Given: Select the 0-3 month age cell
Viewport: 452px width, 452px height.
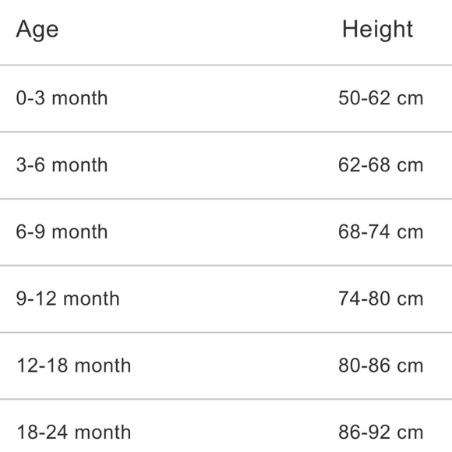Looking at the screenshot, I should 62,98.
